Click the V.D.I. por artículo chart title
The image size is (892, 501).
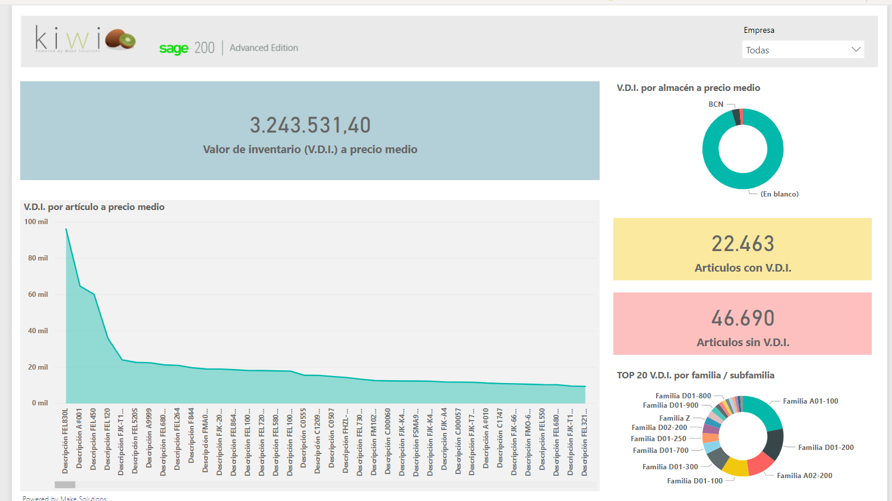pyautogui.click(x=94, y=207)
